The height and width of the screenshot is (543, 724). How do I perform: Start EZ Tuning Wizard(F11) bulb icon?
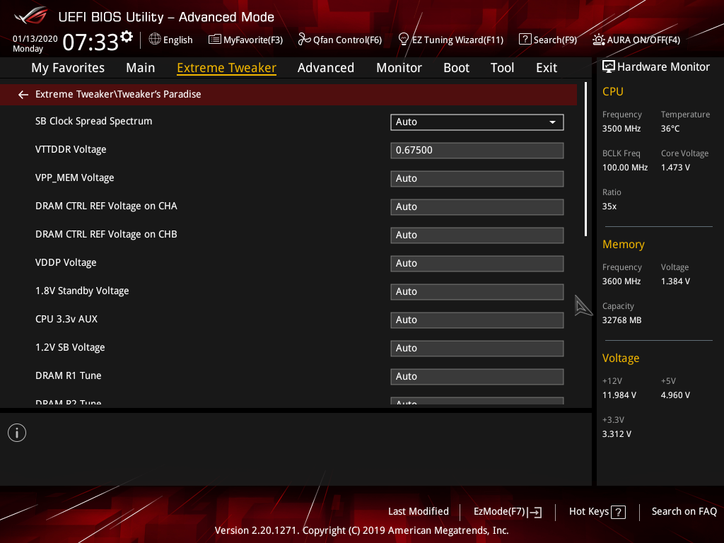(x=403, y=40)
